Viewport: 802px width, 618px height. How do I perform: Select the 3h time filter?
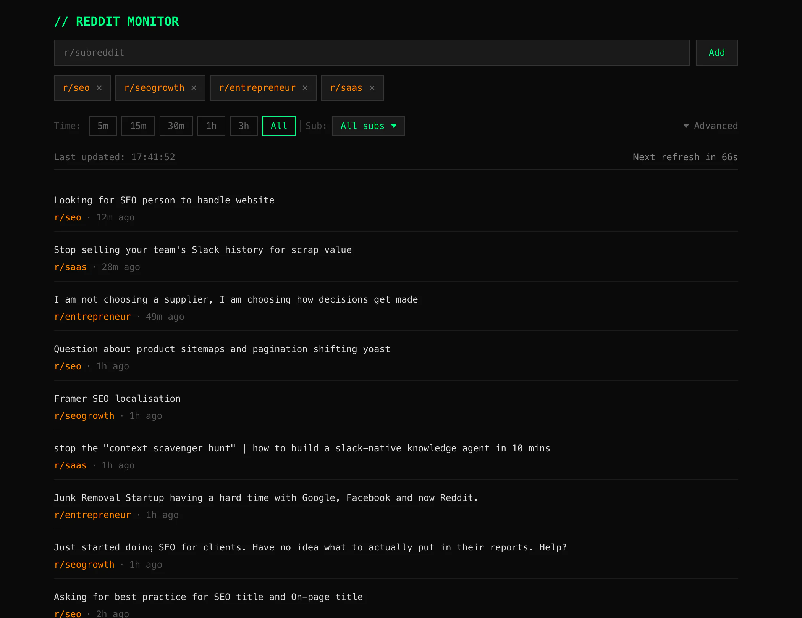click(x=243, y=126)
